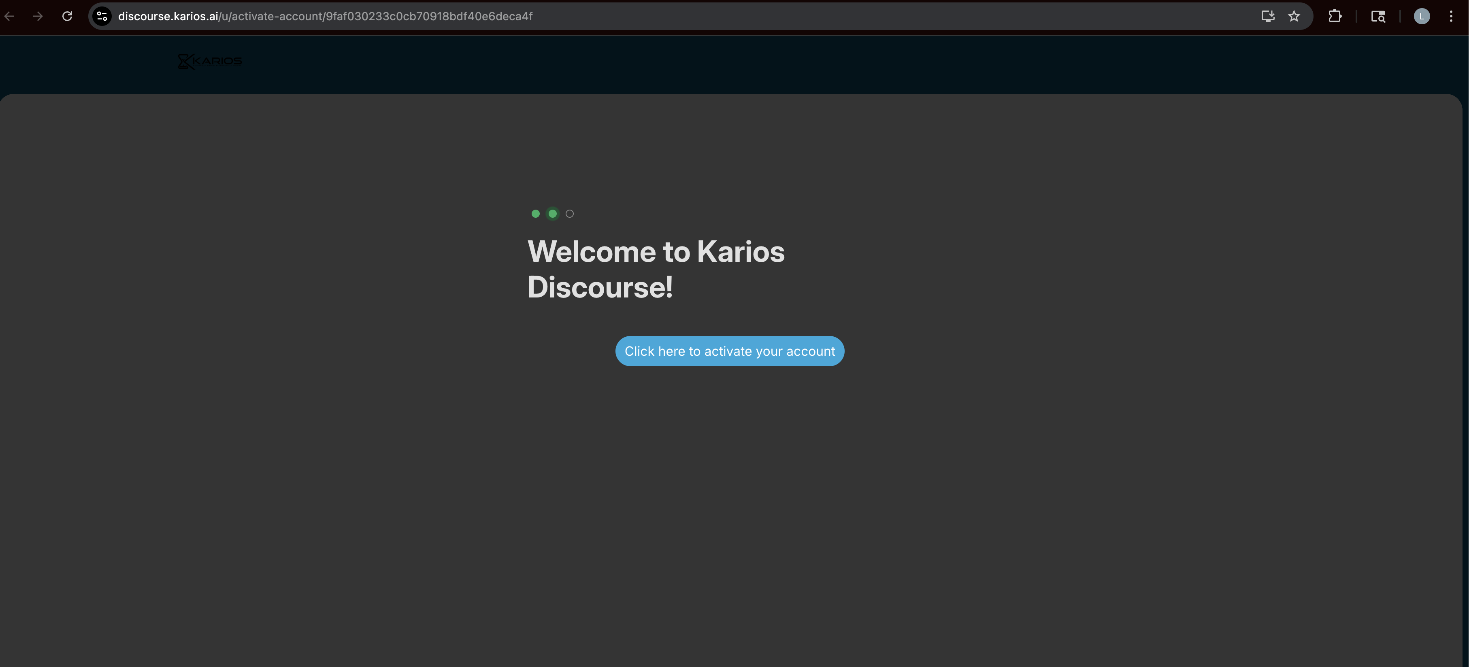Click the browser back arrow
The width and height of the screenshot is (1469, 667).
click(x=9, y=16)
